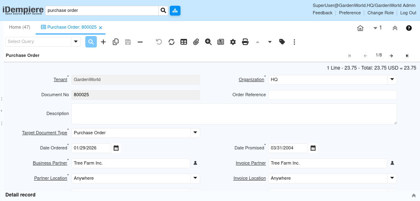Screen dimensions: 420x201
Task: Open the Target Document Type dropdown
Action: (x=195, y=133)
